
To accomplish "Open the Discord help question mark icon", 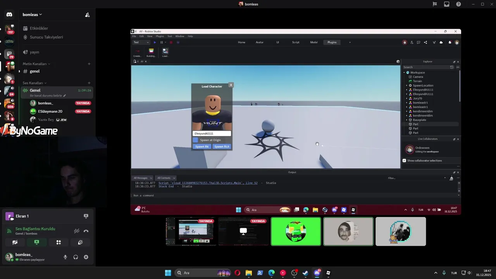I will pyautogui.click(x=459, y=4).
